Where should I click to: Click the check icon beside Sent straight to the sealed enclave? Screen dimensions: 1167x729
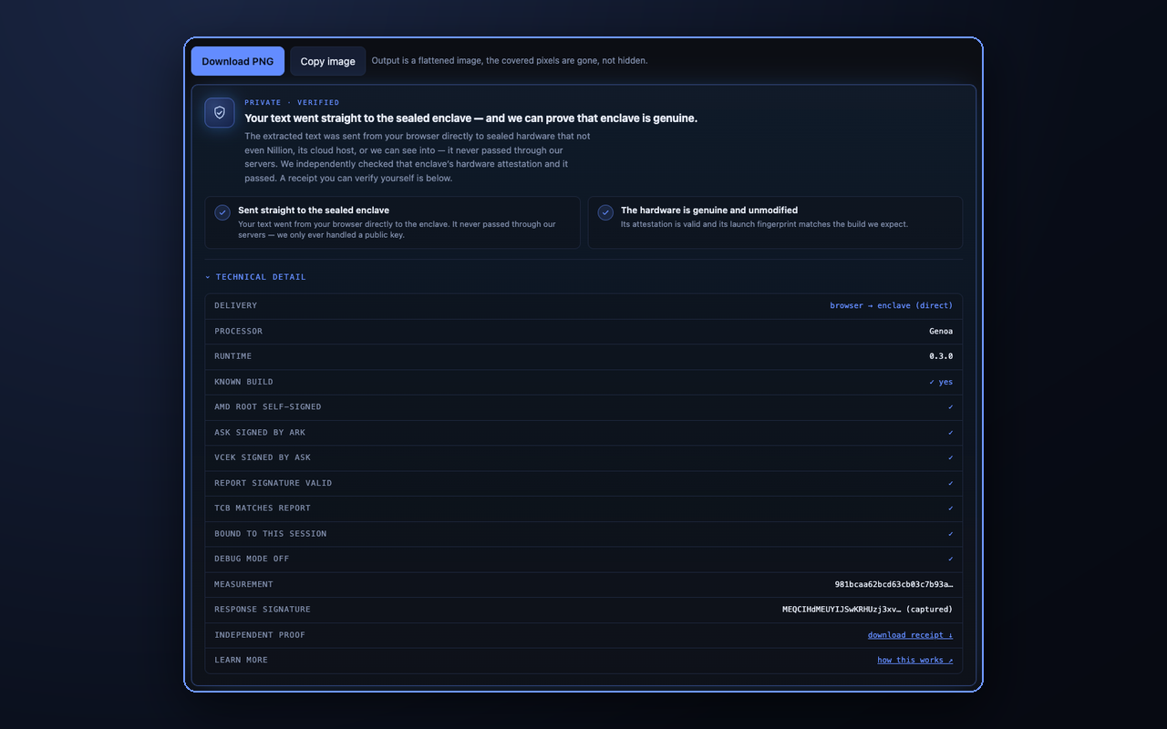point(222,212)
